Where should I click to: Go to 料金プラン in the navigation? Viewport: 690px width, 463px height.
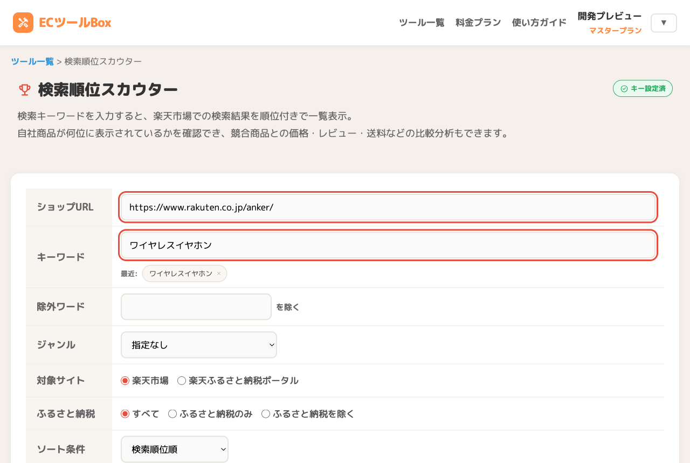tap(478, 23)
